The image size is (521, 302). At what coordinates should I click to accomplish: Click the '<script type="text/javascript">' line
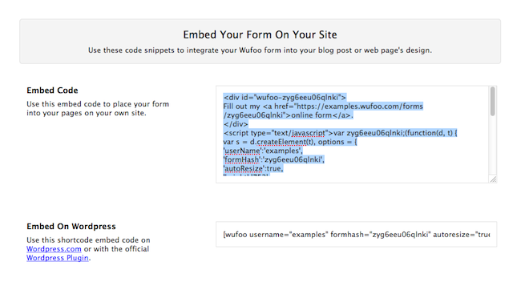click(340, 133)
